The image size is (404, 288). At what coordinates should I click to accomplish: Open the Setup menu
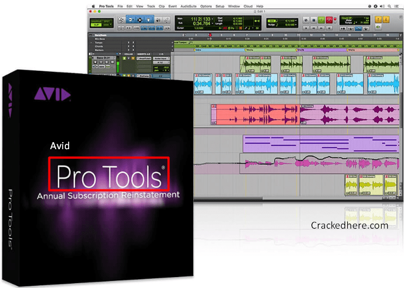[x=220, y=6]
